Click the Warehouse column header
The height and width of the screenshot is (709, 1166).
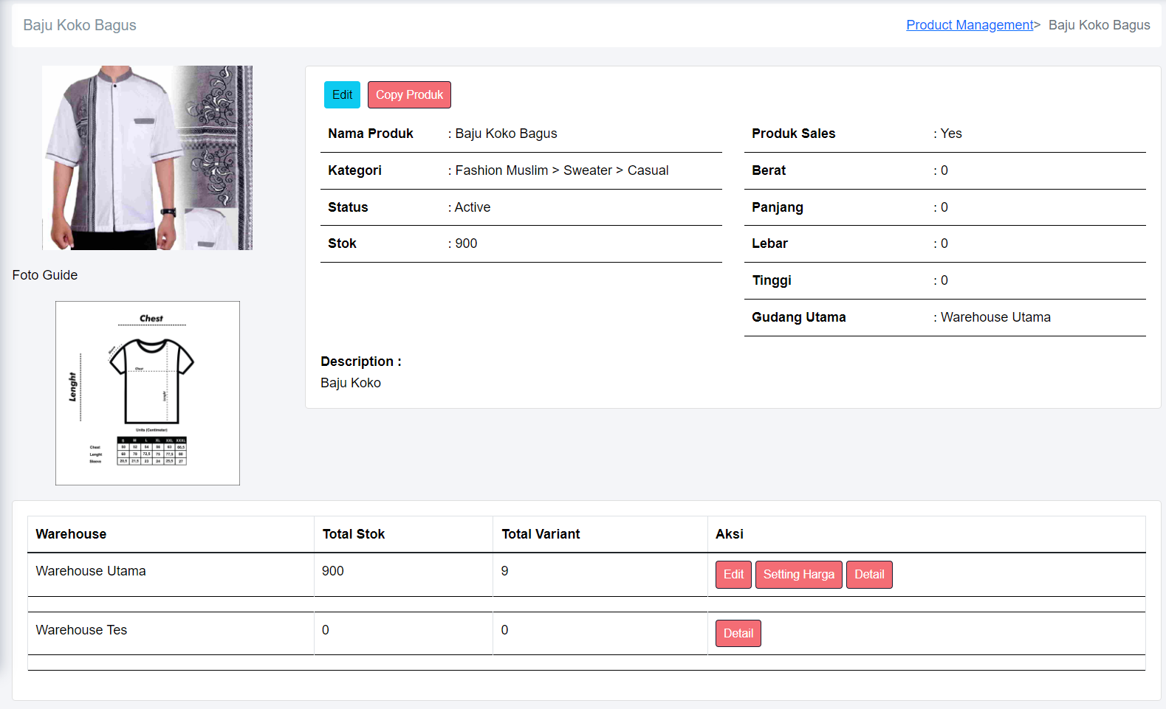click(x=71, y=534)
